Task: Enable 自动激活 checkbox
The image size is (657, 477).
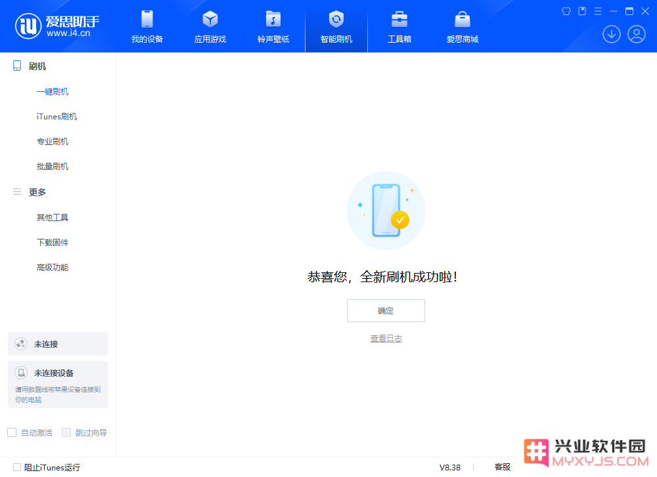Action: point(12,432)
